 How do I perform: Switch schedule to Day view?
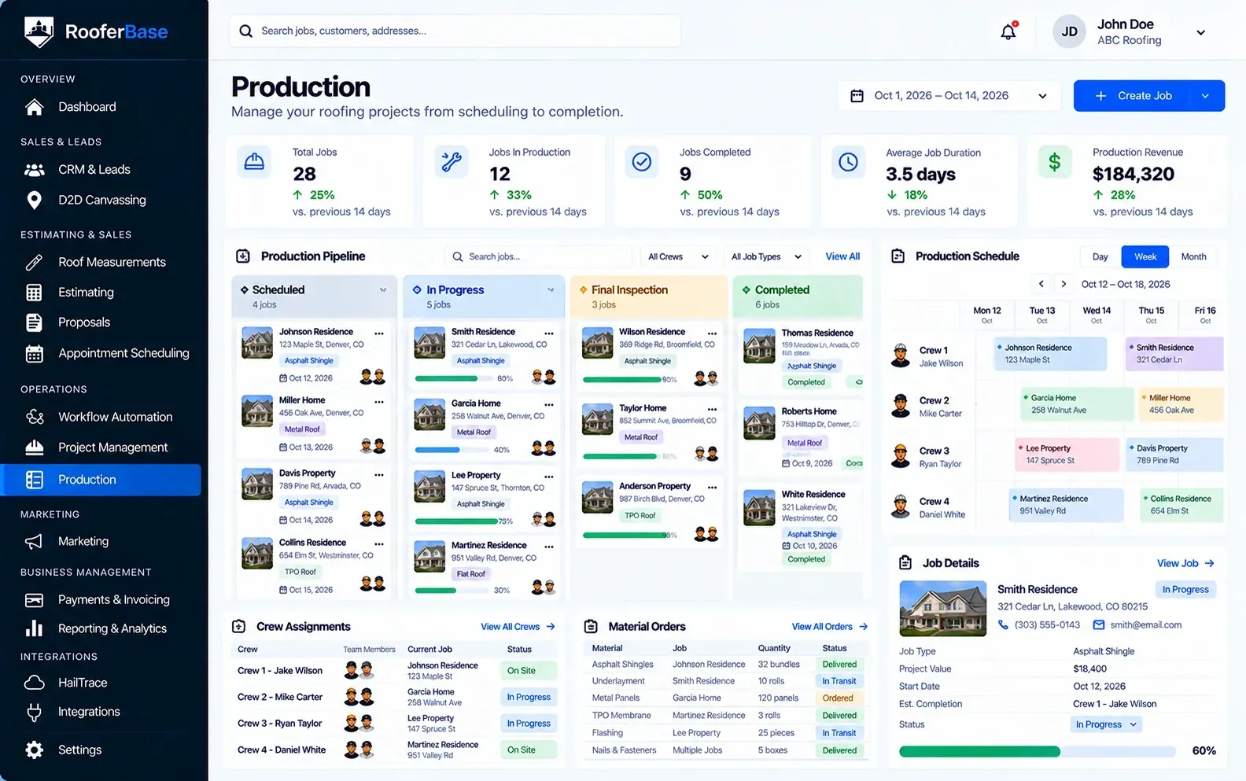click(x=1100, y=257)
